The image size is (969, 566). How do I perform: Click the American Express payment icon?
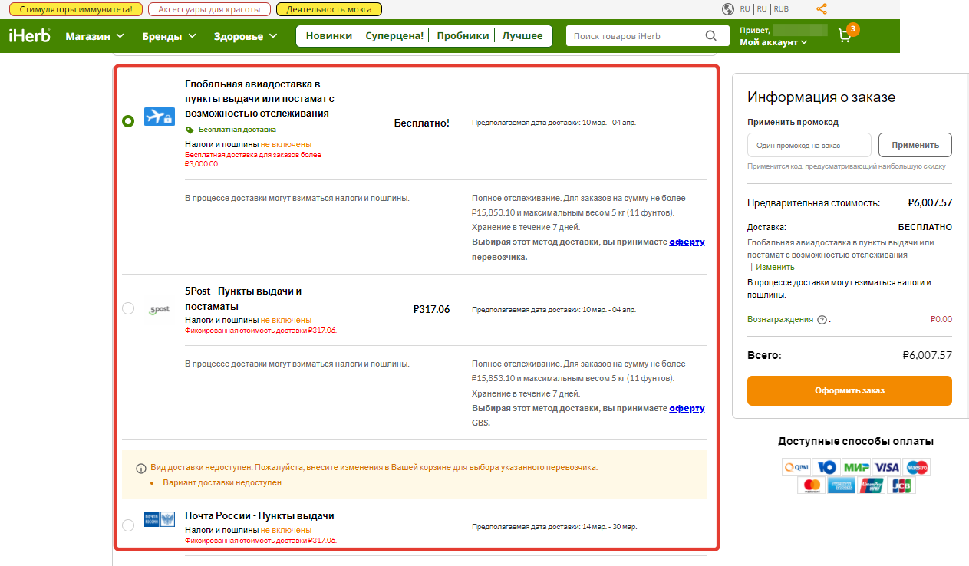click(842, 485)
